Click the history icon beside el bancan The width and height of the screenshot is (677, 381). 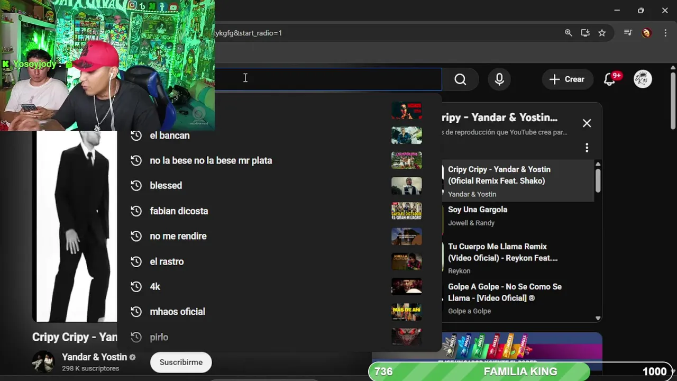coord(136,135)
